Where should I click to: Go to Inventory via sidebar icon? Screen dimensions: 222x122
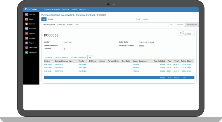[27, 33]
